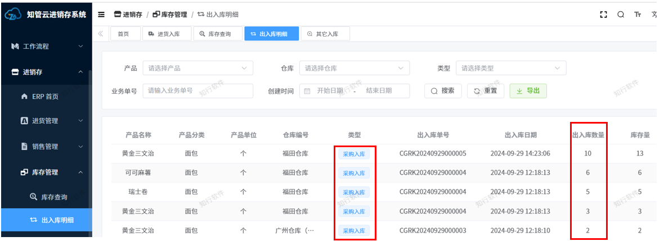
Task: Open the top bar search icon
Action: pos(621,15)
